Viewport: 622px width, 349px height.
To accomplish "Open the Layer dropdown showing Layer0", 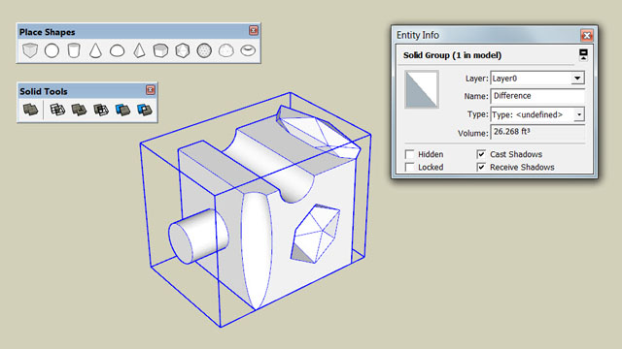I will click(537, 78).
